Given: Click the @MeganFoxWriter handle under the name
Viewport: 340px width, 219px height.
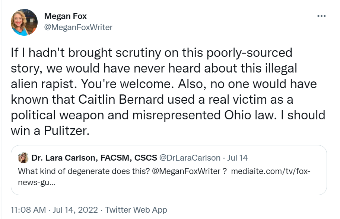Looking at the screenshot, I should pyautogui.click(x=78, y=27).
